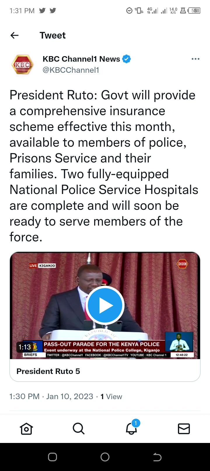This screenshot has width=210, height=471.
Task: Open the Messages envelope tab
Action: [184, 429]
